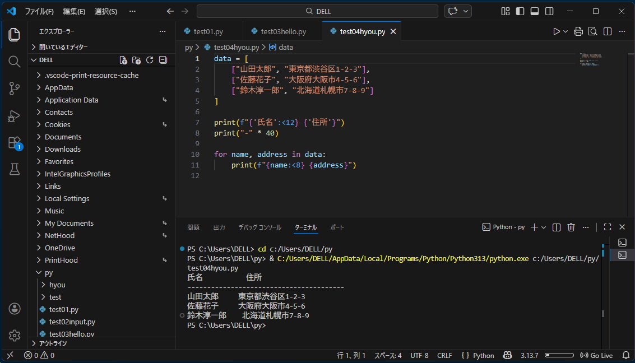Screen dimensions: 635x363
Task: Click New File icon in explorer
Action: pyautogui.click(x=123, y=60)
